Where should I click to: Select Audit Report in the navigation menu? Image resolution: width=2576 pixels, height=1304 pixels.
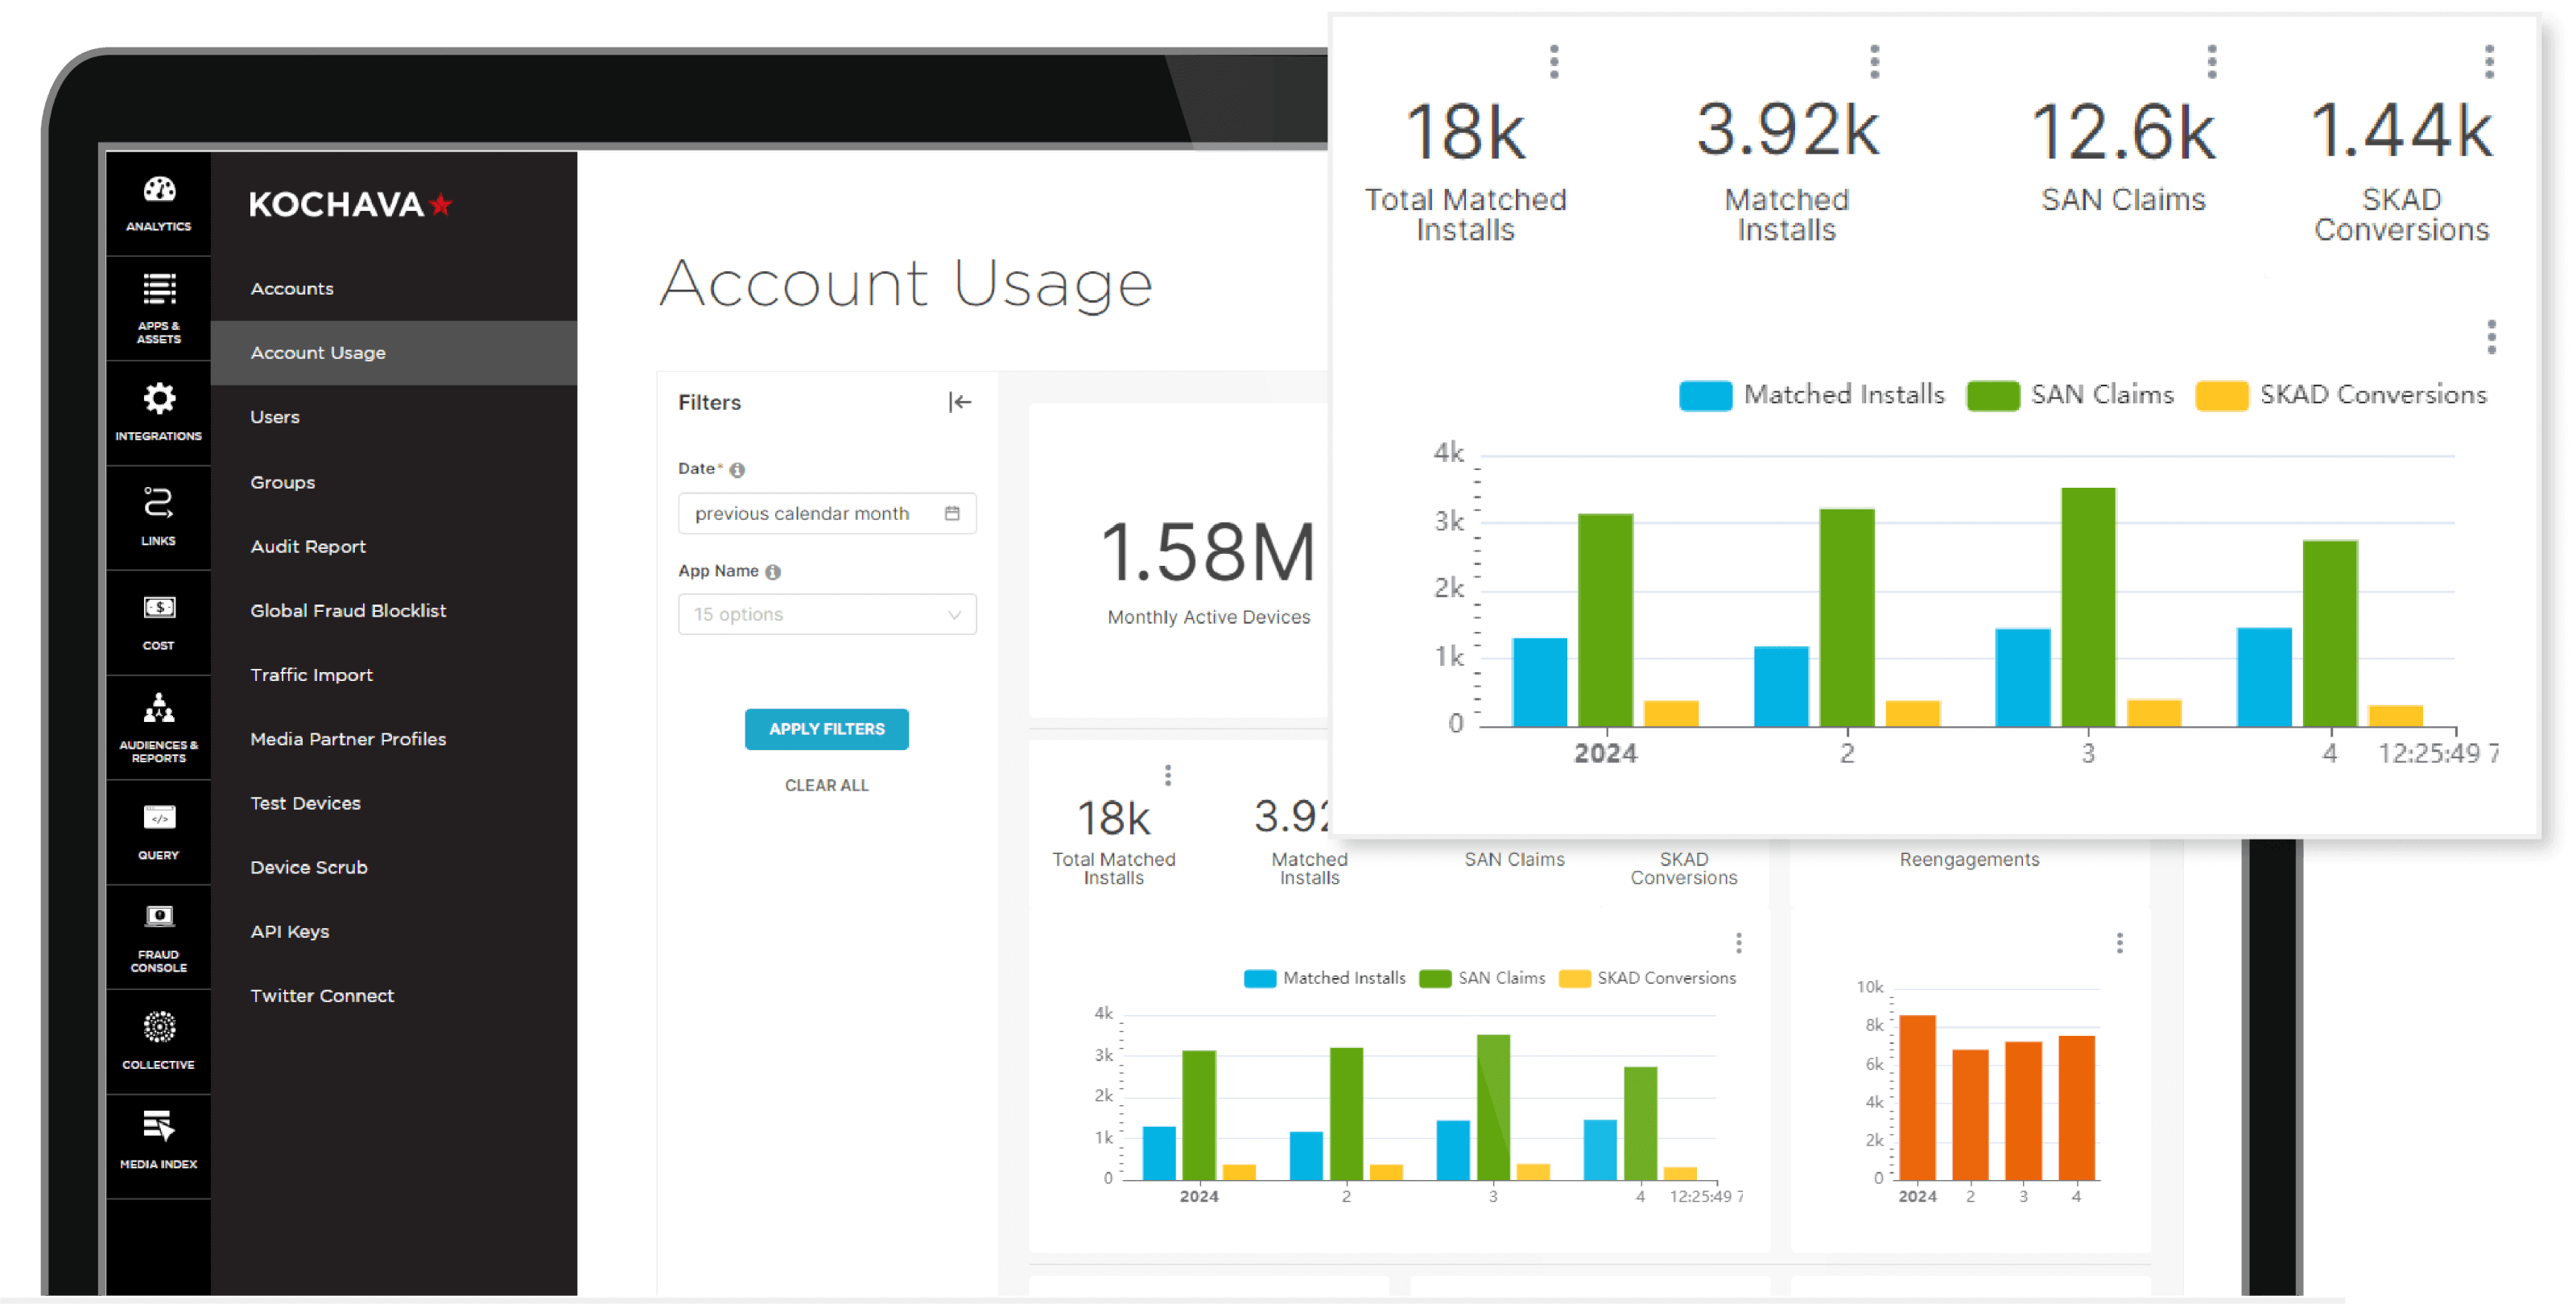click(393, 546)
